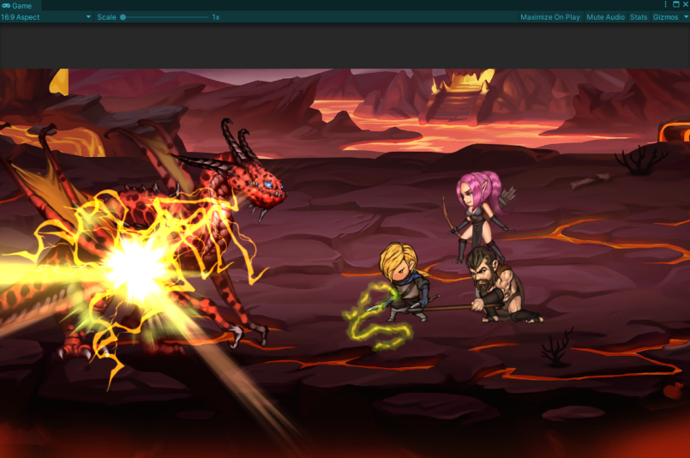Screen dimensions: 690x458
Task: Toggle the Stats overlay
Action: [639, 17]
